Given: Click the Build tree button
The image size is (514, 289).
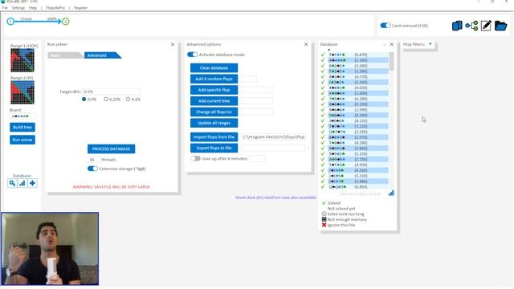Looking at the screenshot, I should pos(22,127).
